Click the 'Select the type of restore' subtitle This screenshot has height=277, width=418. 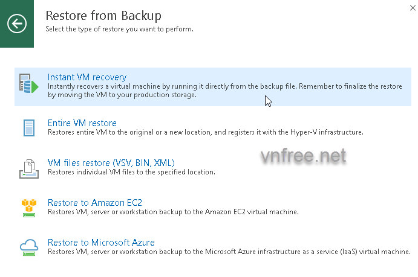pos(120,28)
